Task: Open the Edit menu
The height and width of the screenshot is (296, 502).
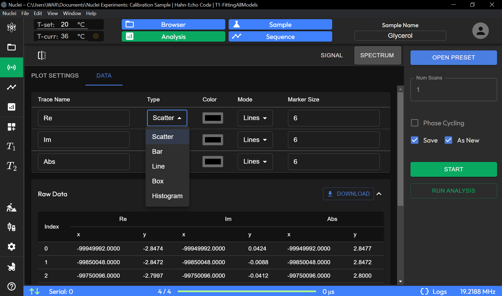Action: tap(38, 13)
